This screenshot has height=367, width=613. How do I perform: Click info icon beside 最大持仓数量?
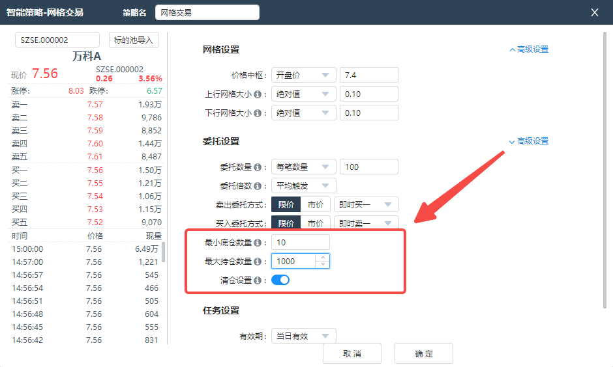click(x=258, y=262)
